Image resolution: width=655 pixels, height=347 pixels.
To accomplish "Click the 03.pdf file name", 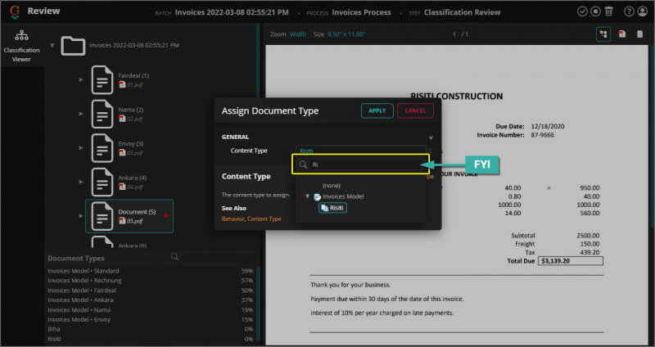I will (x=135, y=153).
